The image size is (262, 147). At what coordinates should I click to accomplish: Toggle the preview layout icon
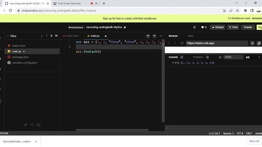click(x=154, y=36)
